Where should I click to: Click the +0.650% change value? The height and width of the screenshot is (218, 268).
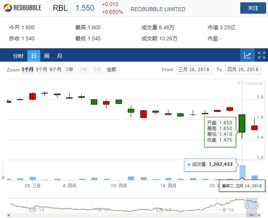pyautogui.click(x=112, y=12)
